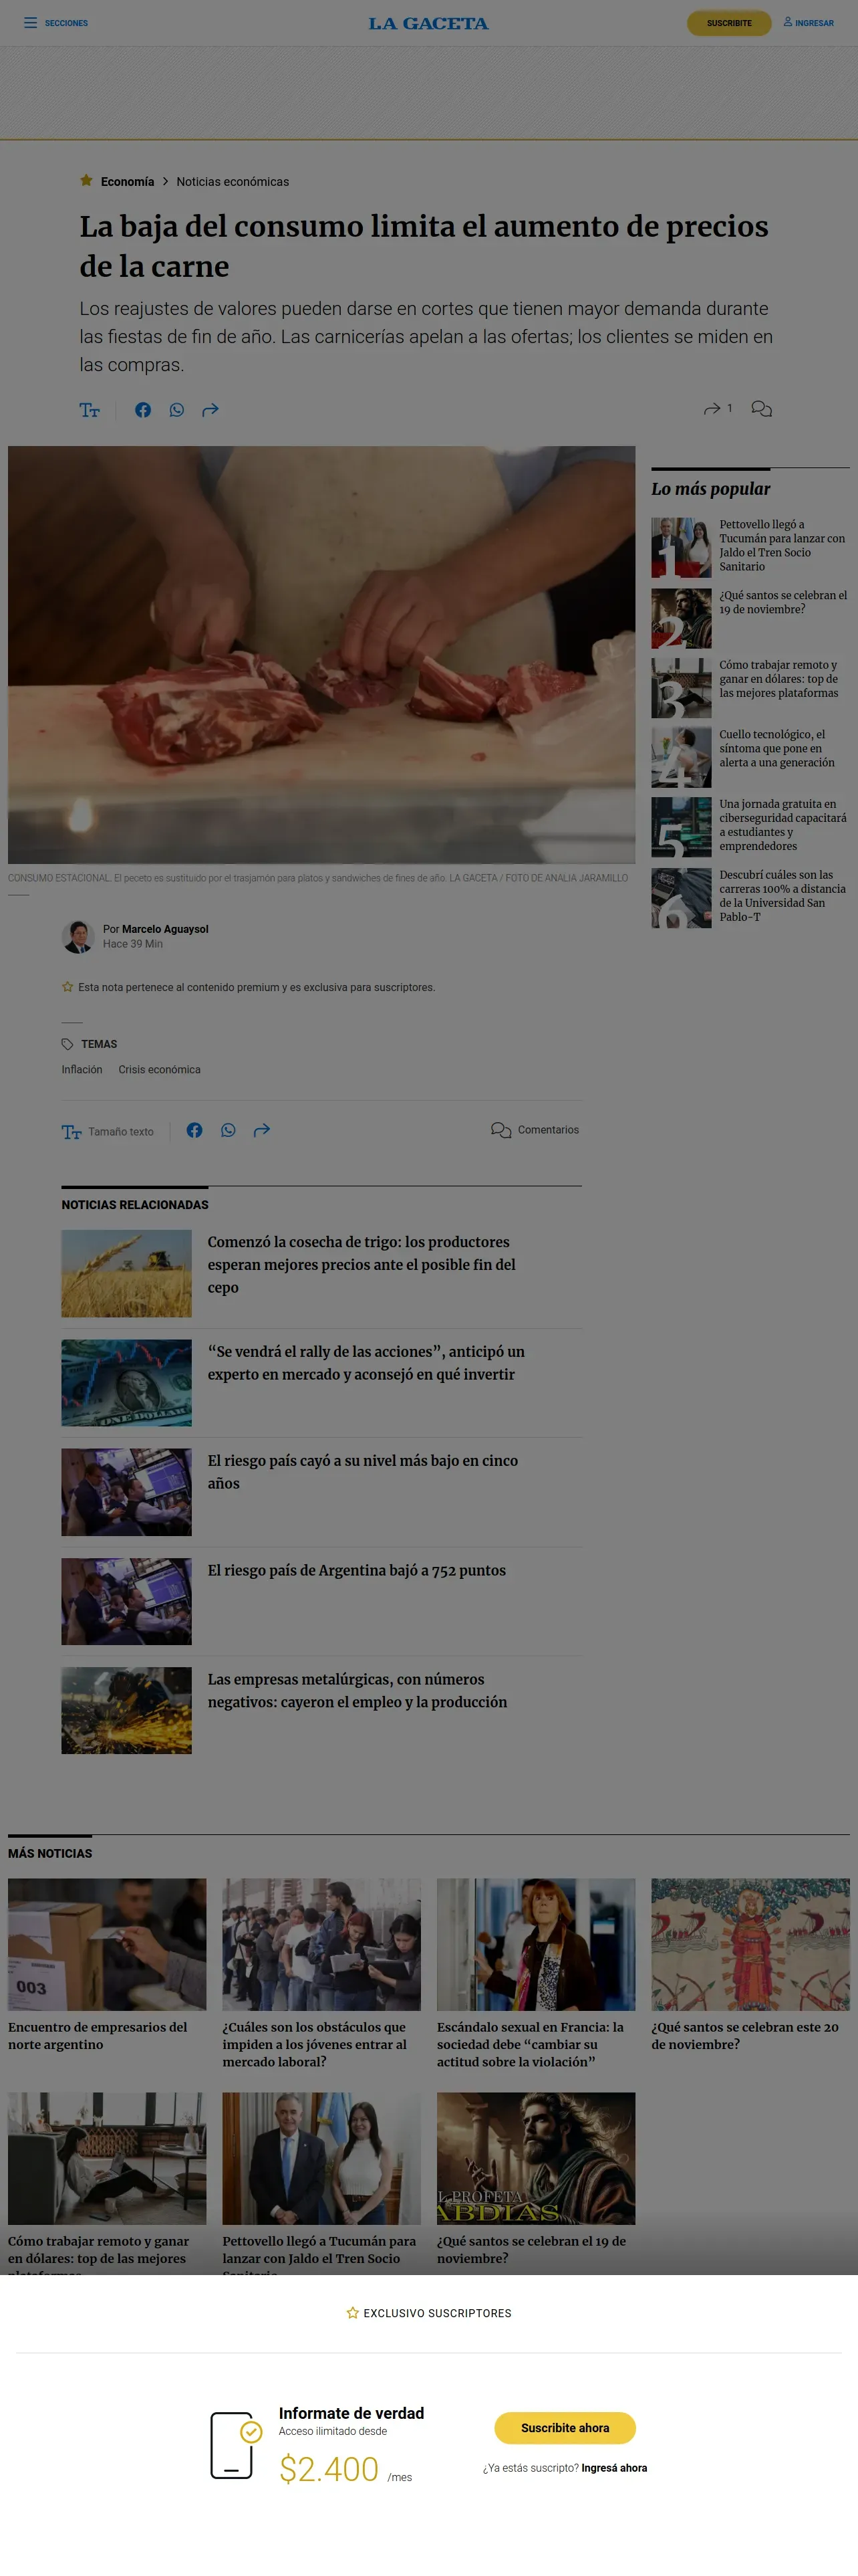The image size is (858, 2576).
Task: Click the $2.400 price text
Action: 329,2469
